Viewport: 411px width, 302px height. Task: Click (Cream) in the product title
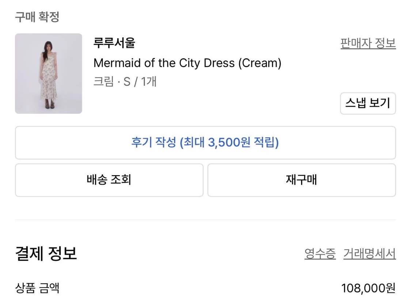click(x=260, y=63)
